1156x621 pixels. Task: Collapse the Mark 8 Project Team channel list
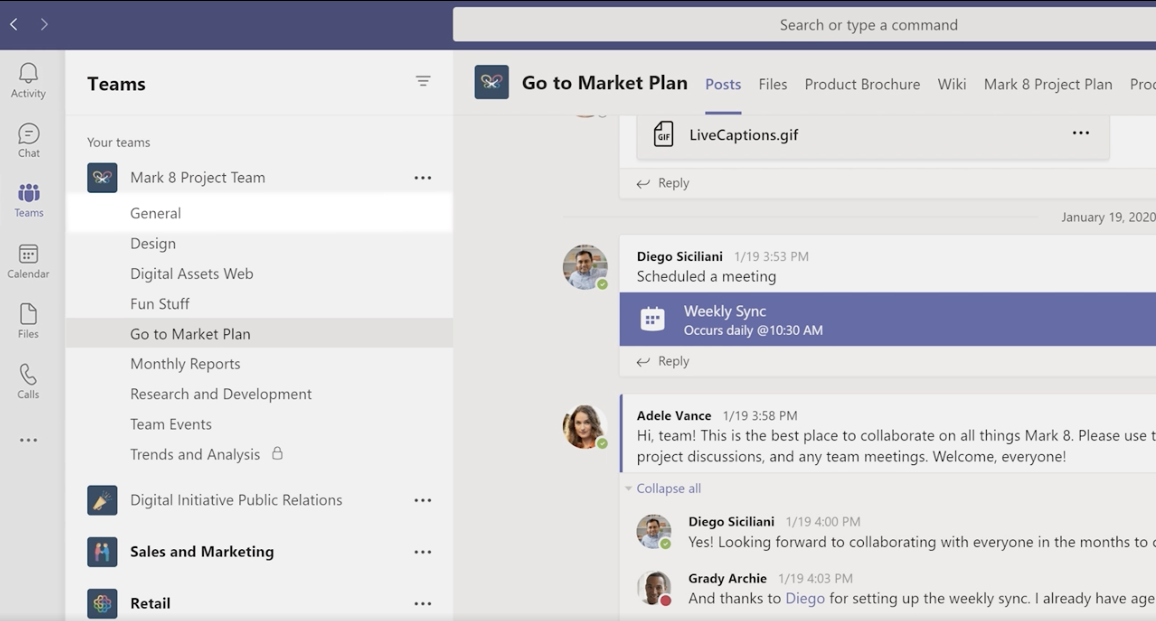pyautogui.click(x=198, y=178)
